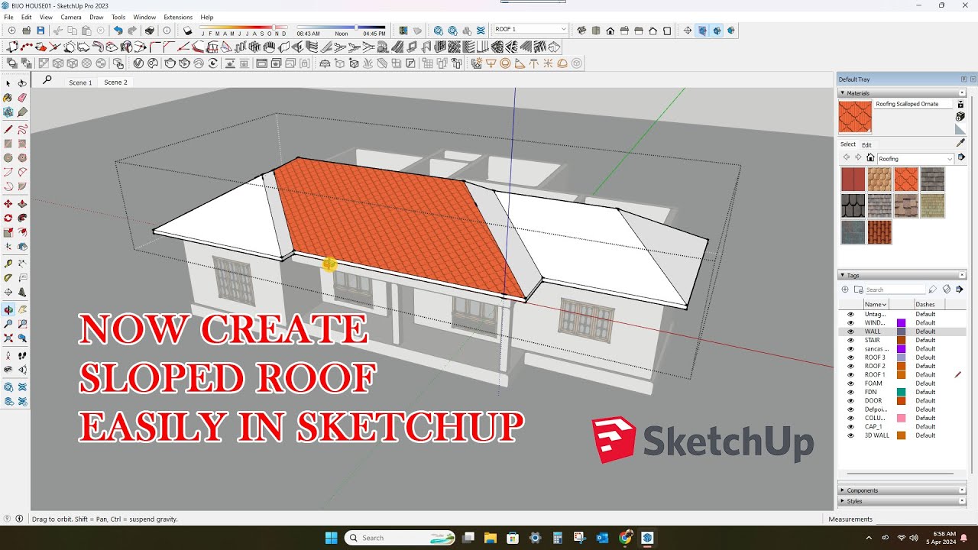Choose the Tape Measure tool
The height and width of the screenshot is (550, 978).
click(x=8, y=264)
